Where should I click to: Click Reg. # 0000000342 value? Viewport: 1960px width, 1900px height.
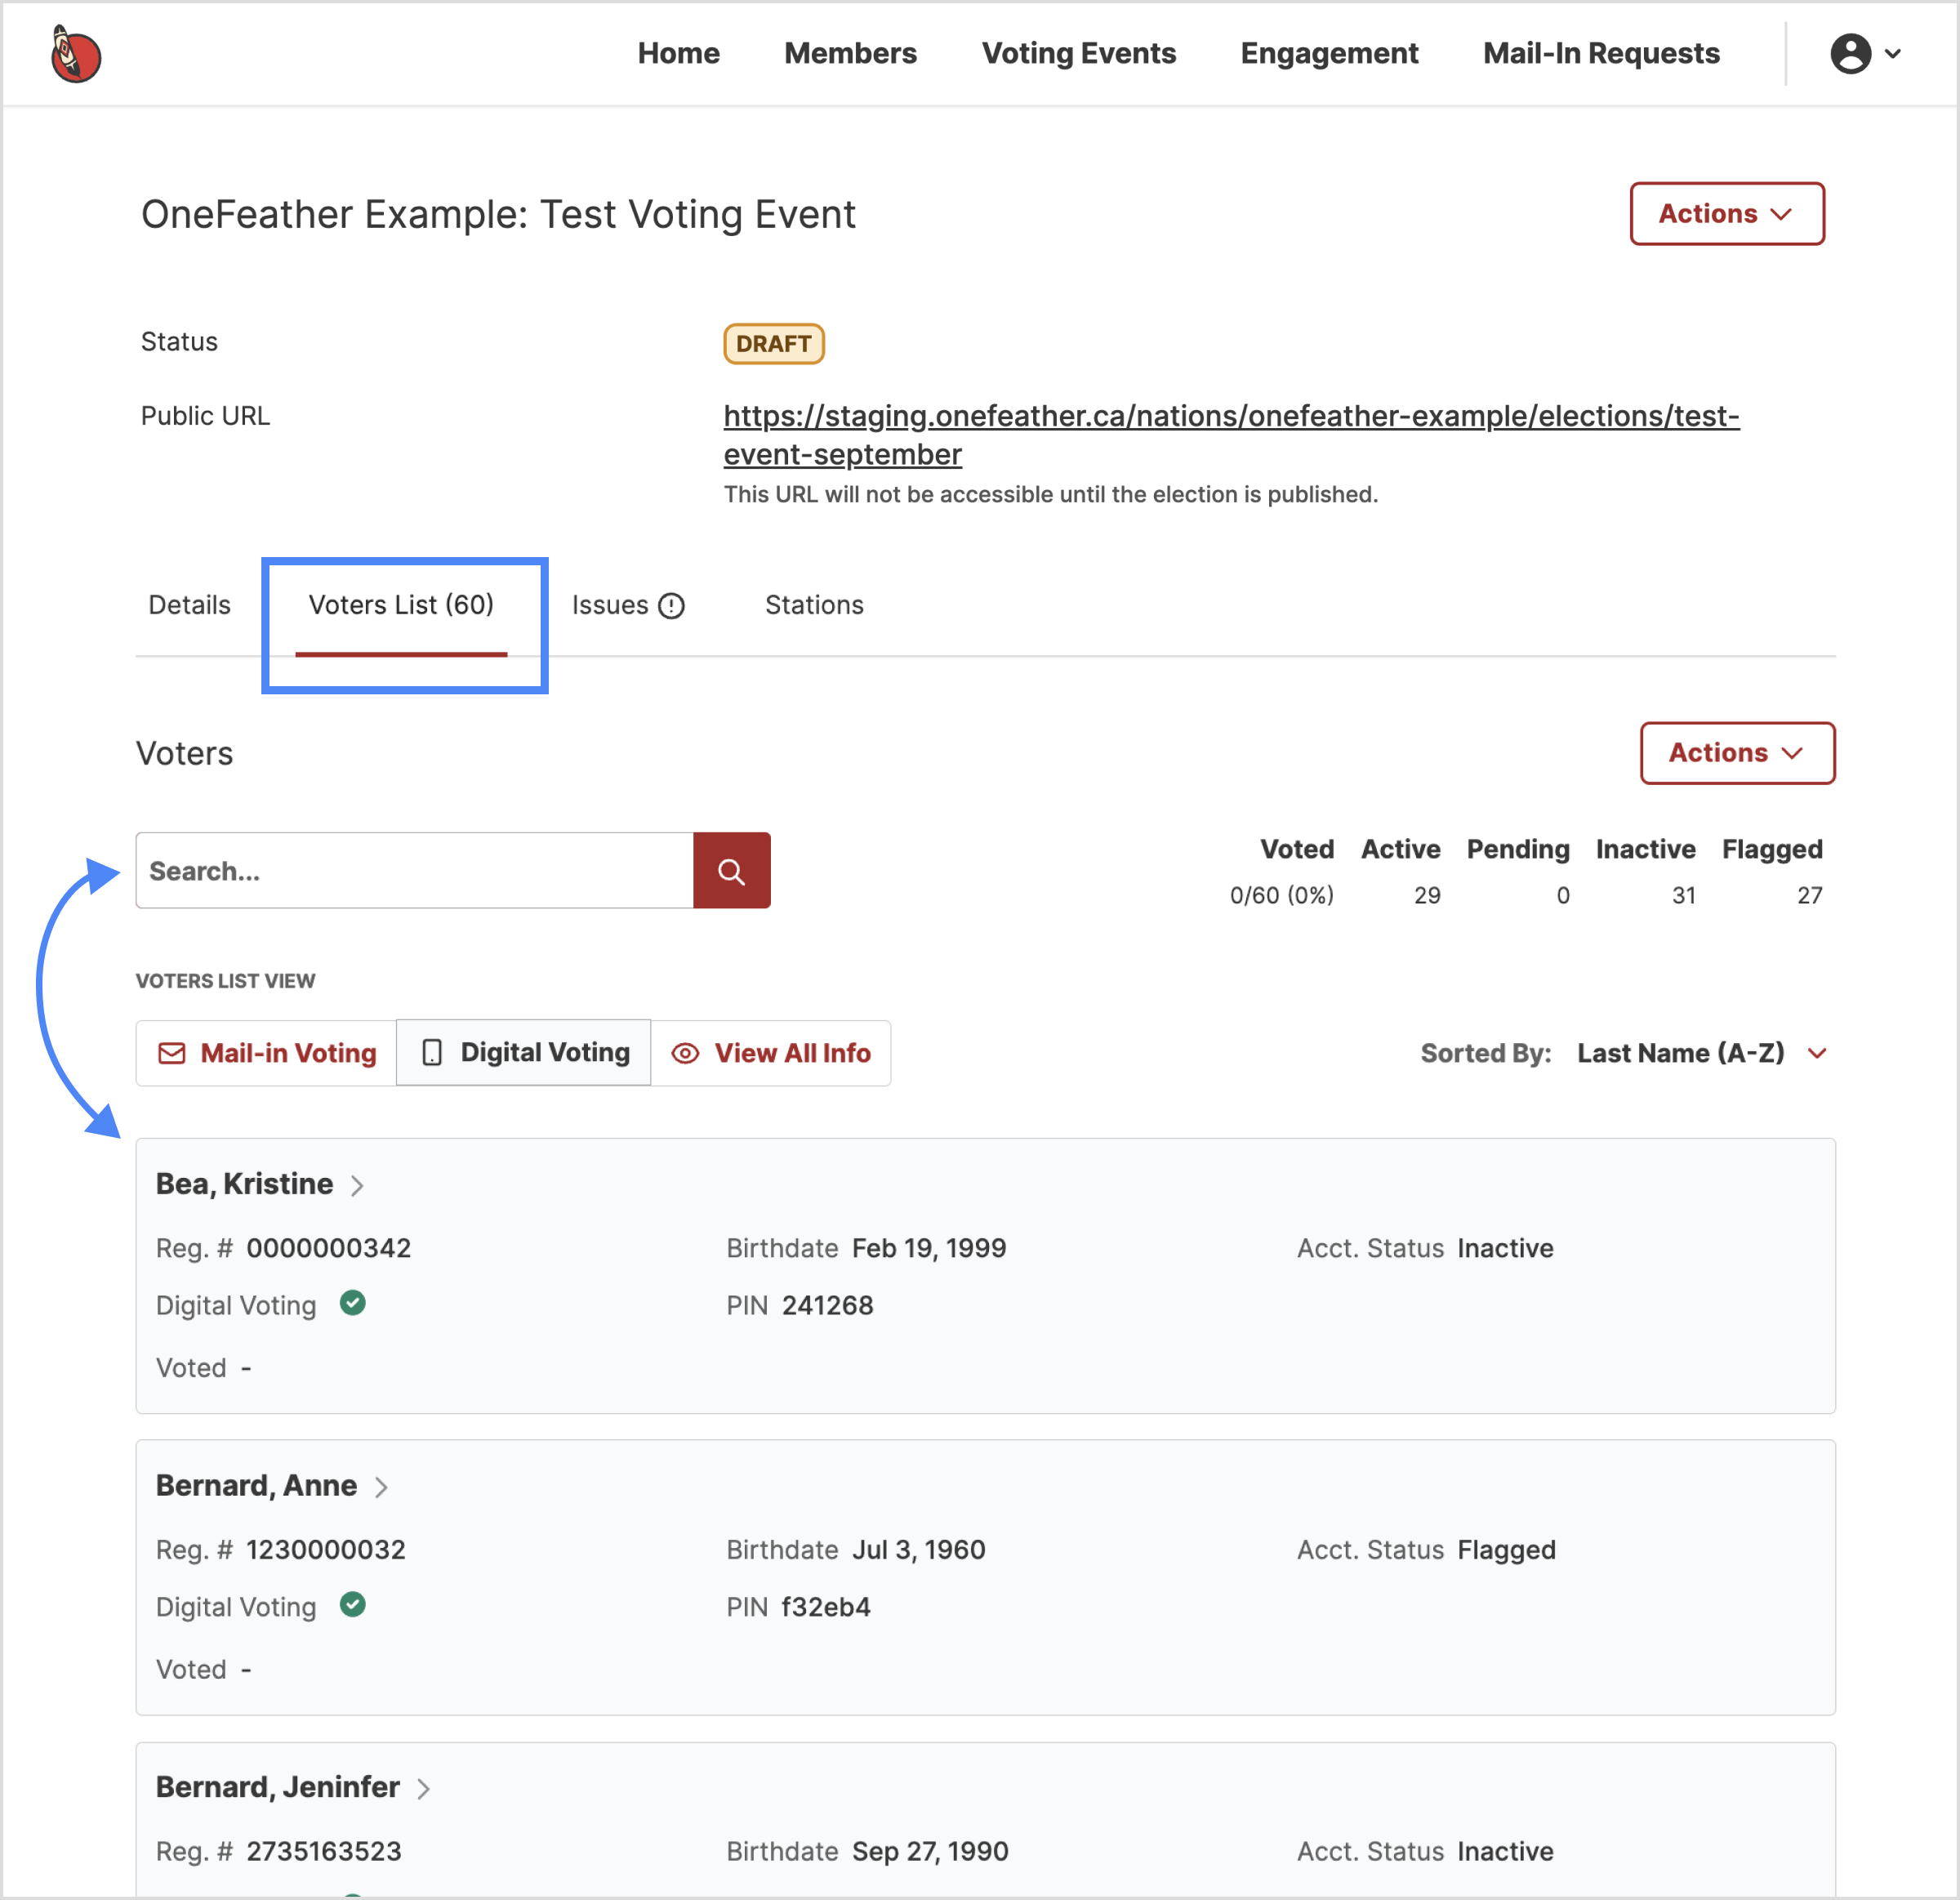point(329,1248)
